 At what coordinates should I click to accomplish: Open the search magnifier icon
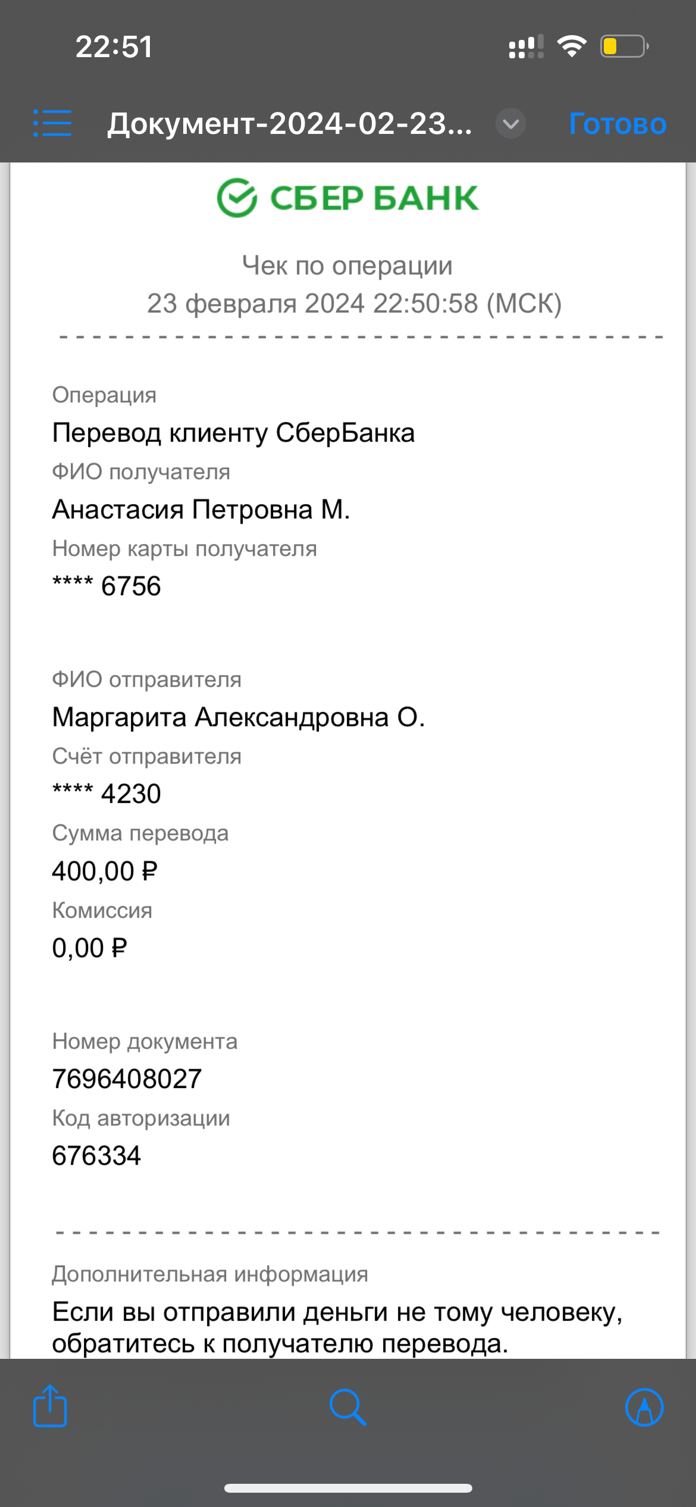click(348, 1407)
